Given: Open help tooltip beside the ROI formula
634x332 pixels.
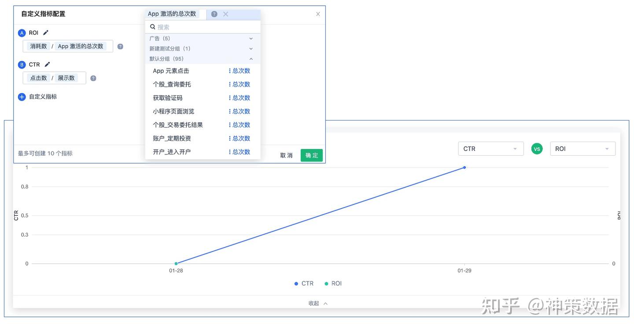Looking at the screenshot, I should click(120, 46).
